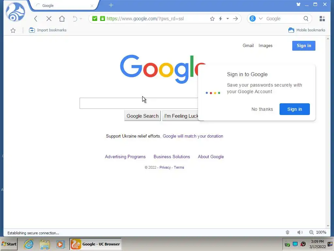Launch Internet Explorer from taskbar

click(x=29, y=244)
